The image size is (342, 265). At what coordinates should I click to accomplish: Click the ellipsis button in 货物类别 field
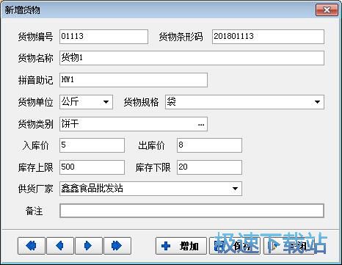[201, 125]
